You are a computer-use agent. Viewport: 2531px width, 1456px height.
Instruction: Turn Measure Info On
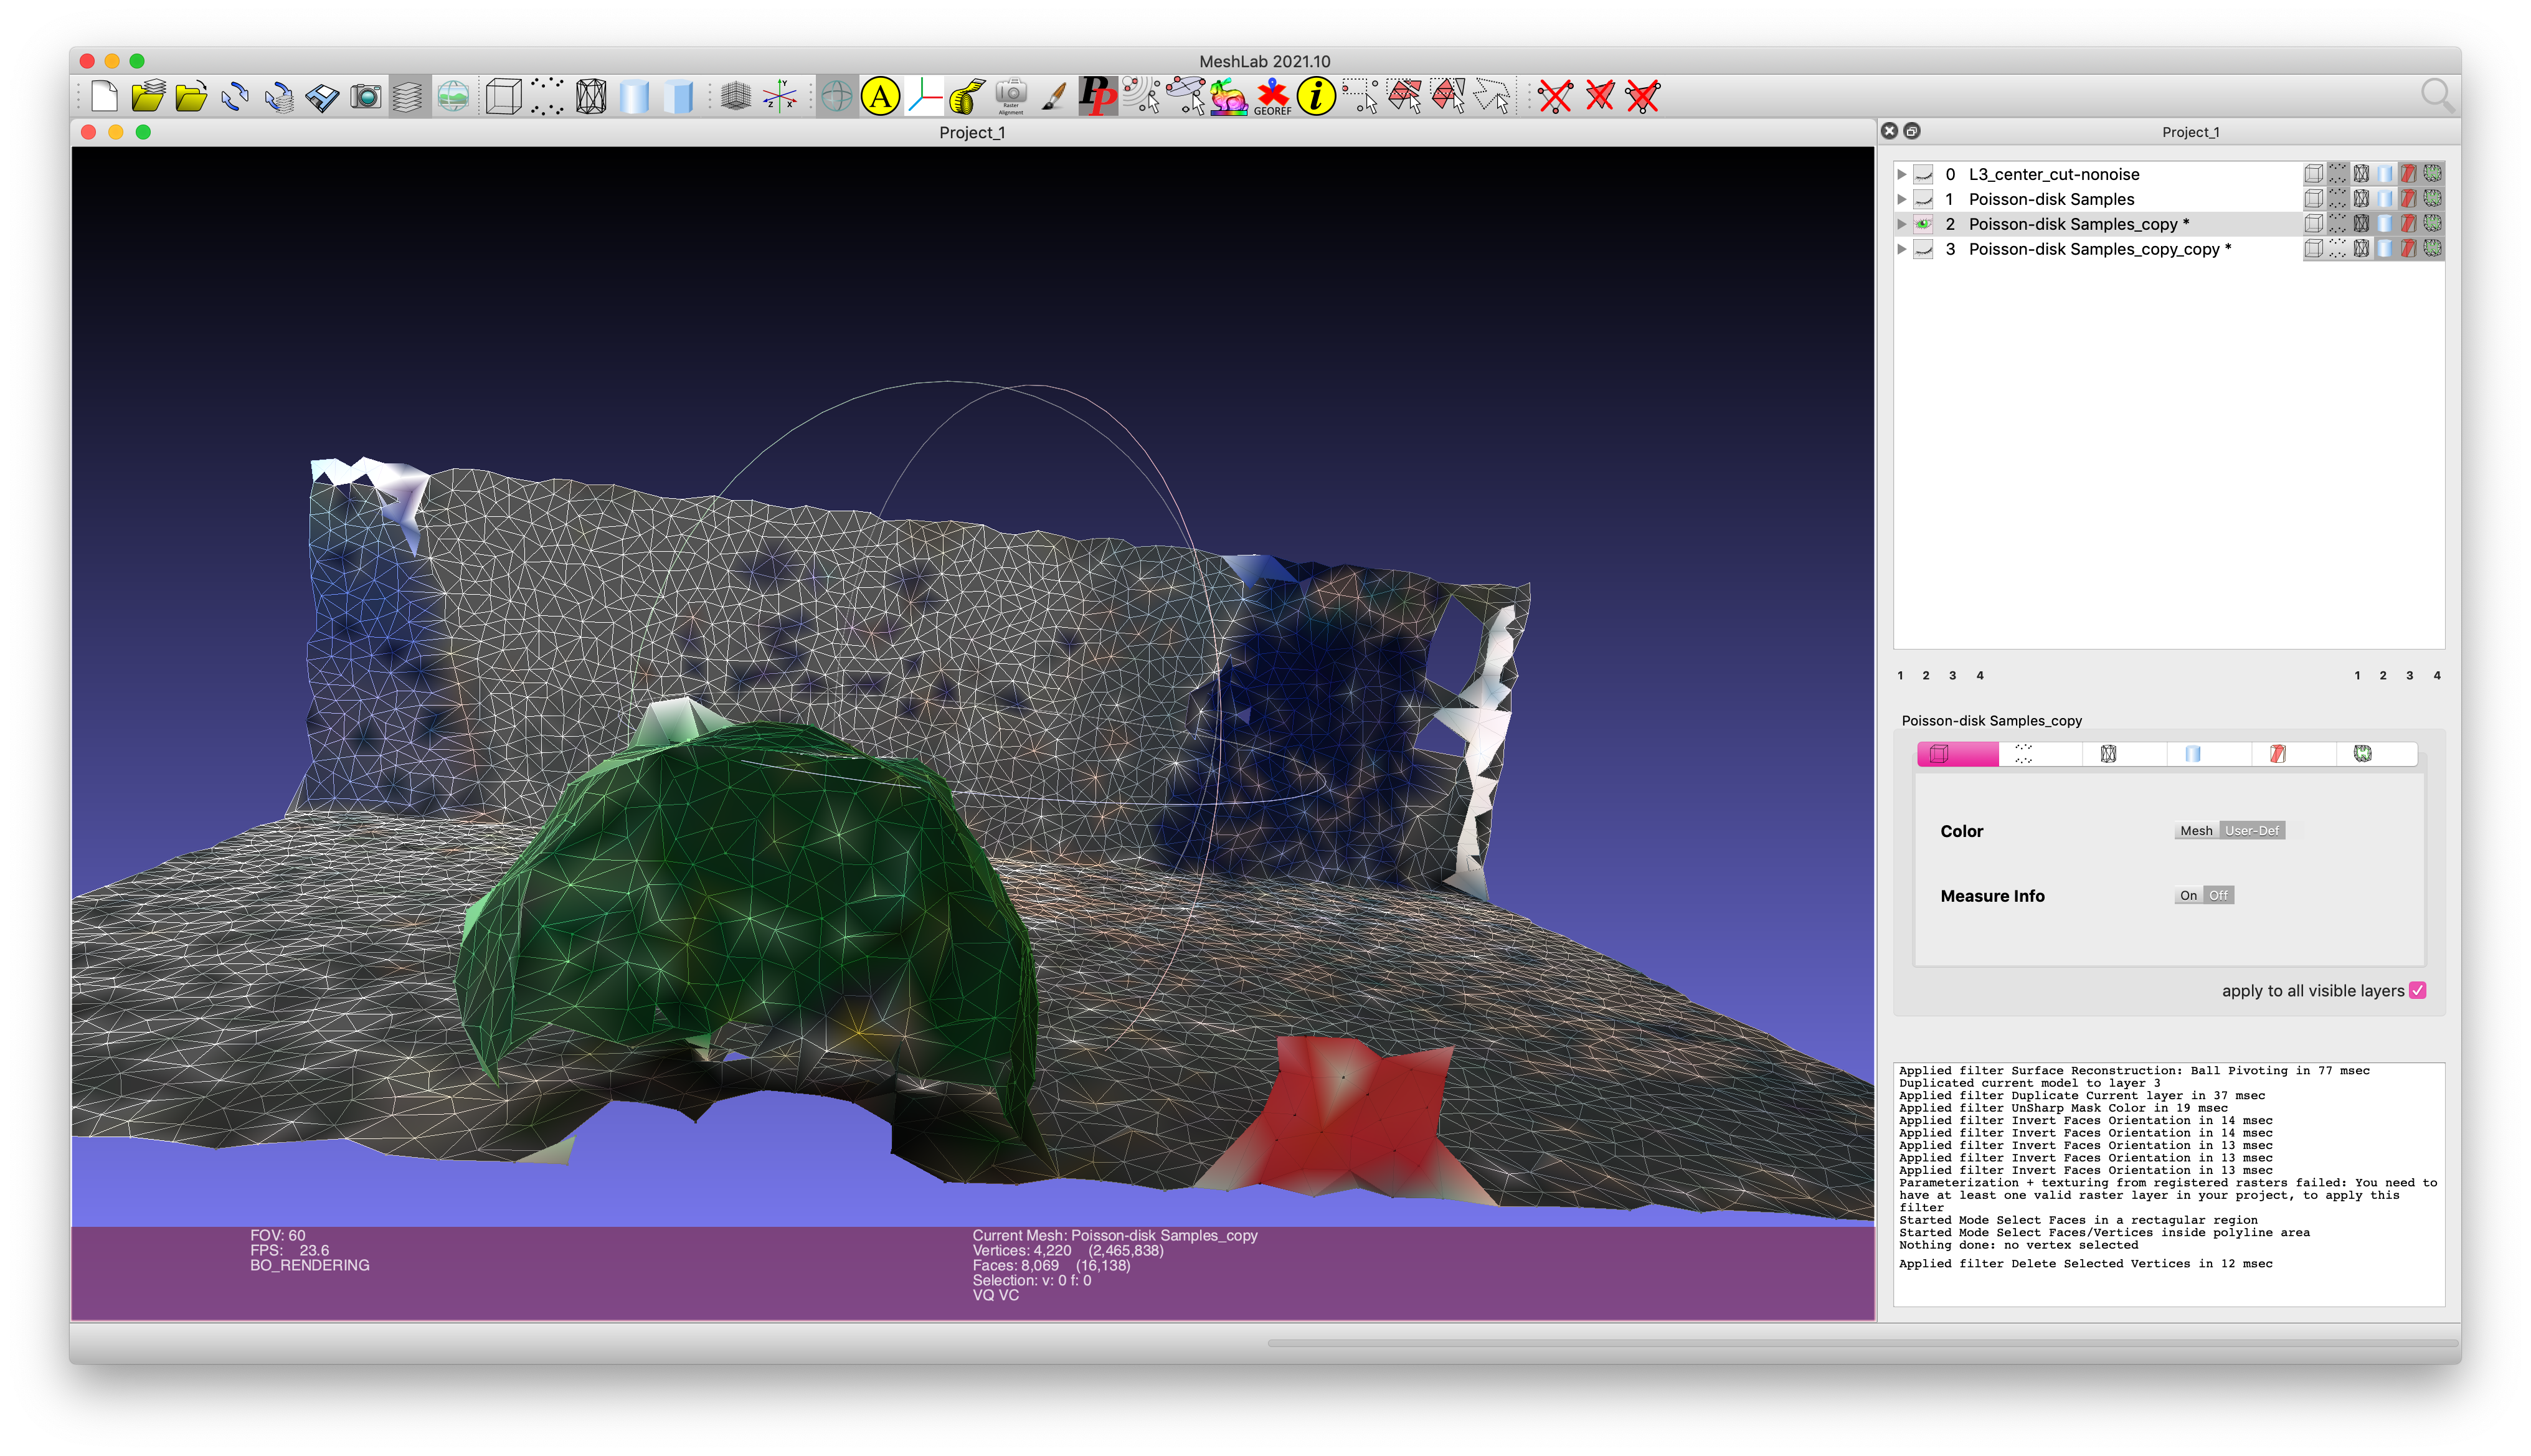[2188, 895]
